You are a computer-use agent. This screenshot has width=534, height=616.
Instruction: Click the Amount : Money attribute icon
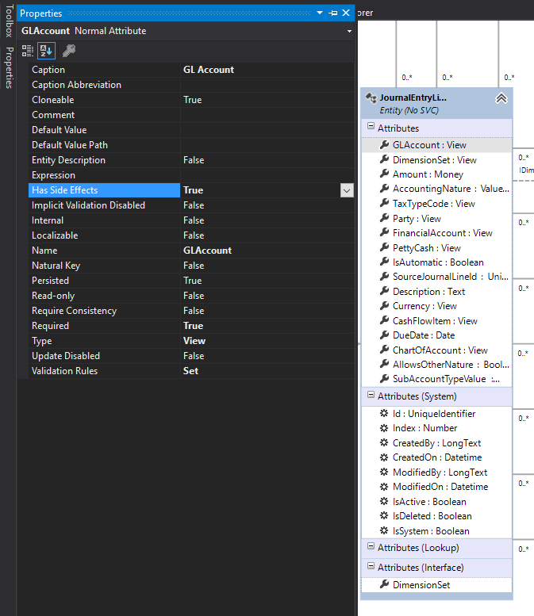coord(384,174)
